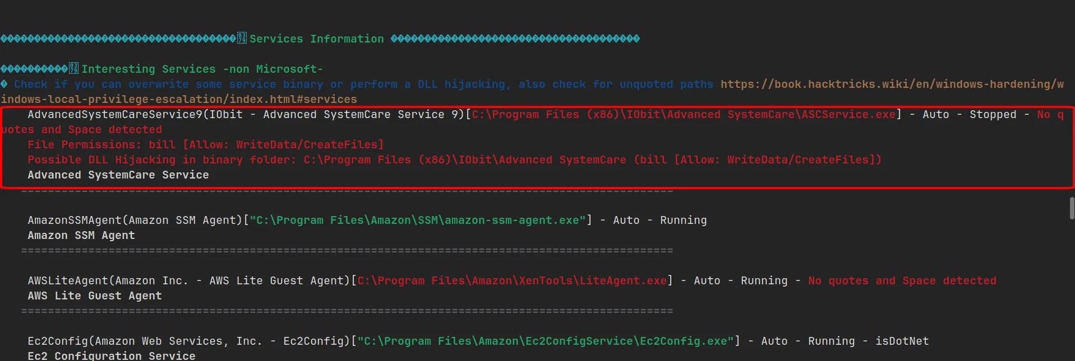
Task: Select the Possible DLL Hijacking warning line
Action: pyautogui.click(x=454, y=160)
